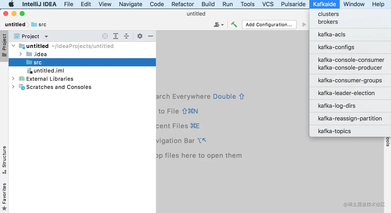Choose kafka-acls menu entry

350,34
